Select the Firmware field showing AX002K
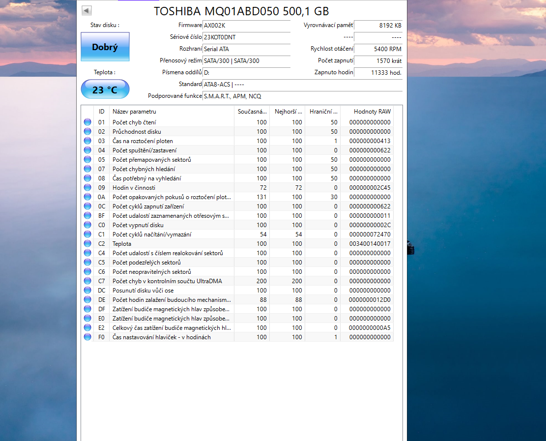 coord(246,25)
